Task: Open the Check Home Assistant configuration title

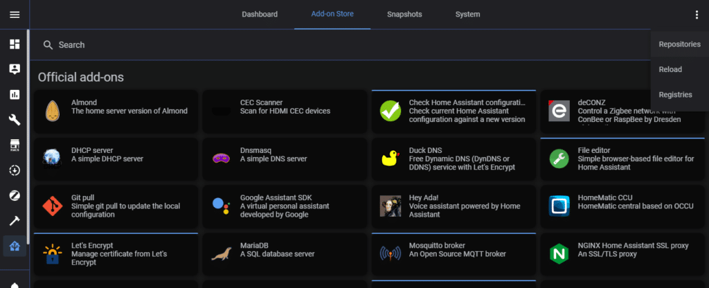Action: pyautogui.click(x=467, y=102)
